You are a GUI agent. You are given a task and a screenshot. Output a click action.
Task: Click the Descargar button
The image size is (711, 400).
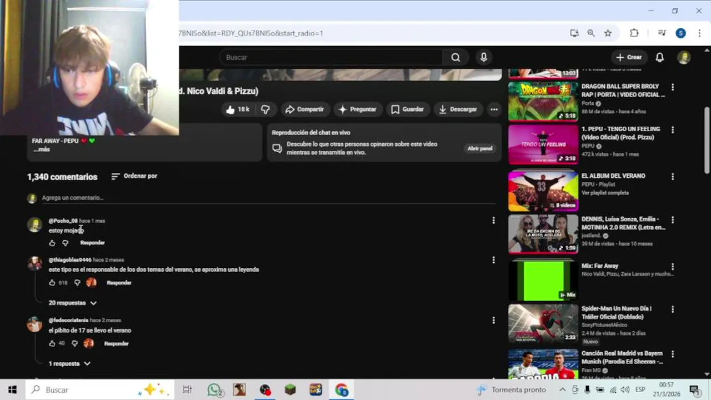click(x=458, y=109)
